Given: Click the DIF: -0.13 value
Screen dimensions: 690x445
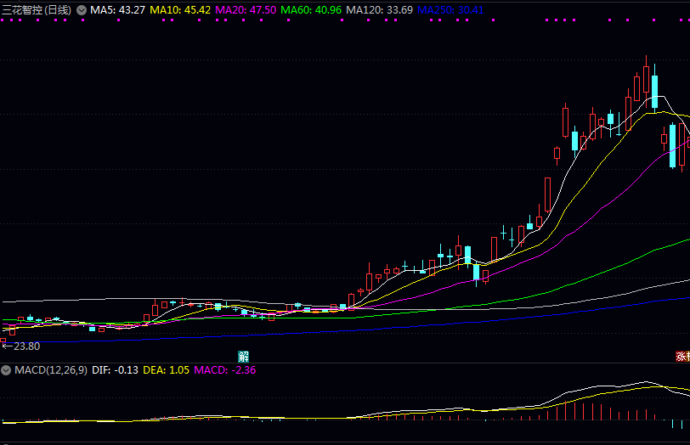Looking at the screenshot, I should click(x=115, y=370).
